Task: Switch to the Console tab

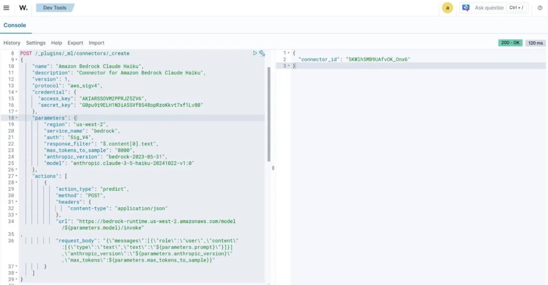Action: [14, 25]
